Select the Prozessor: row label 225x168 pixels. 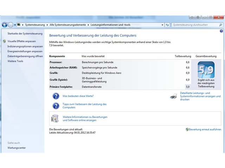[x=56, y=62]
